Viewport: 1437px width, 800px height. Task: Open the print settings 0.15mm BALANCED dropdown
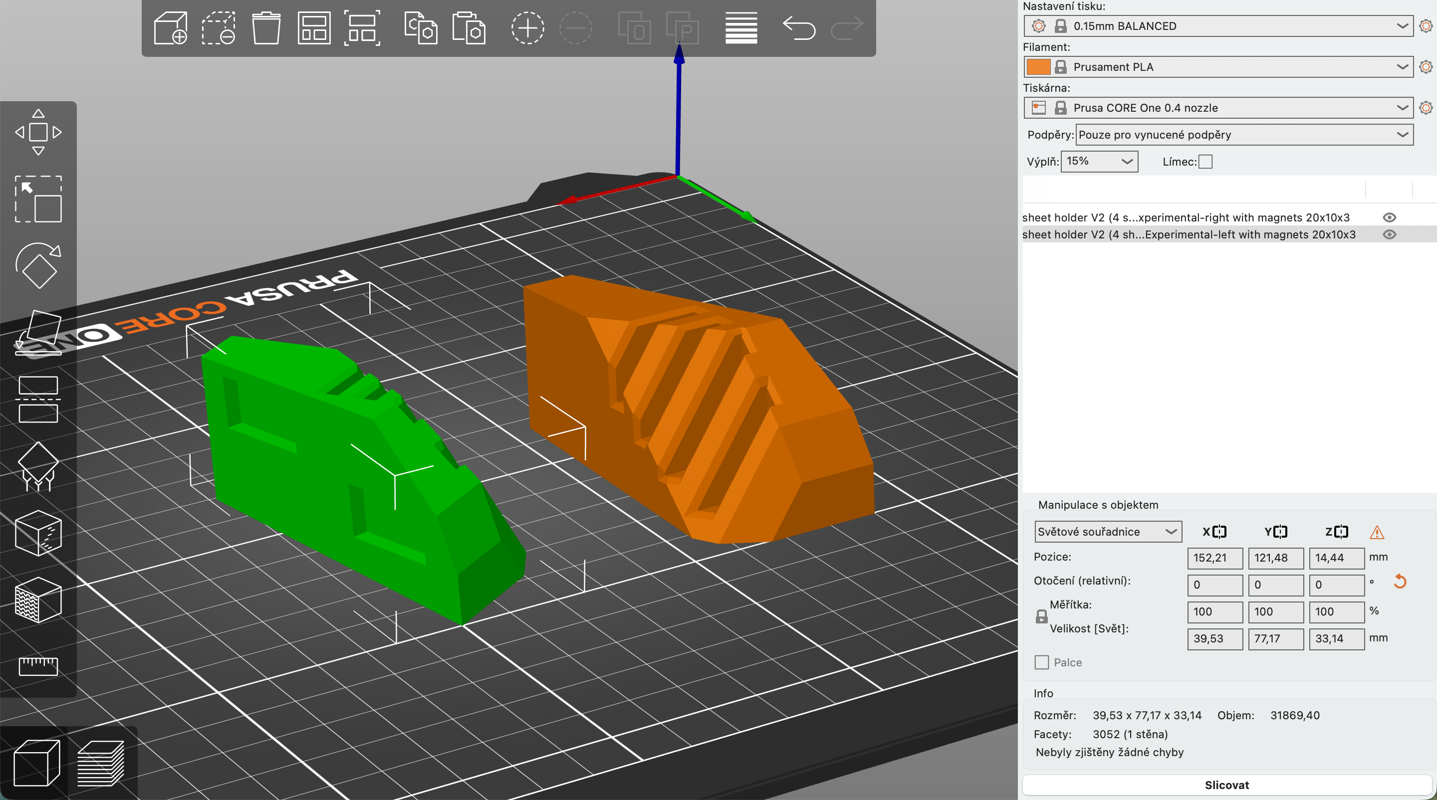pyautogui.click(x=1218, y=26)
